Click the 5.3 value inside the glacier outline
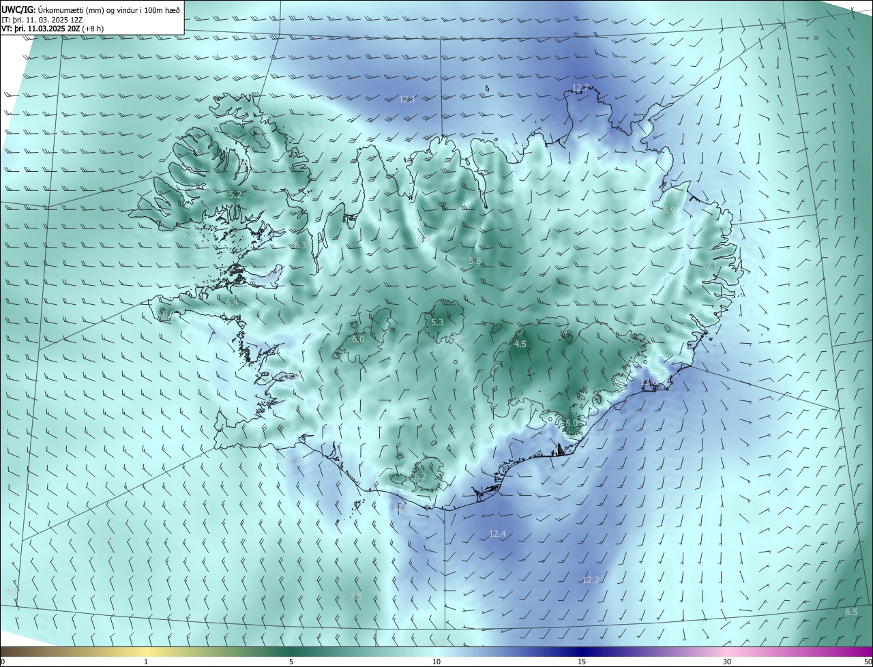Image resolution: width=873 pixels, height=667 pixels. click(x=437, y=322)
